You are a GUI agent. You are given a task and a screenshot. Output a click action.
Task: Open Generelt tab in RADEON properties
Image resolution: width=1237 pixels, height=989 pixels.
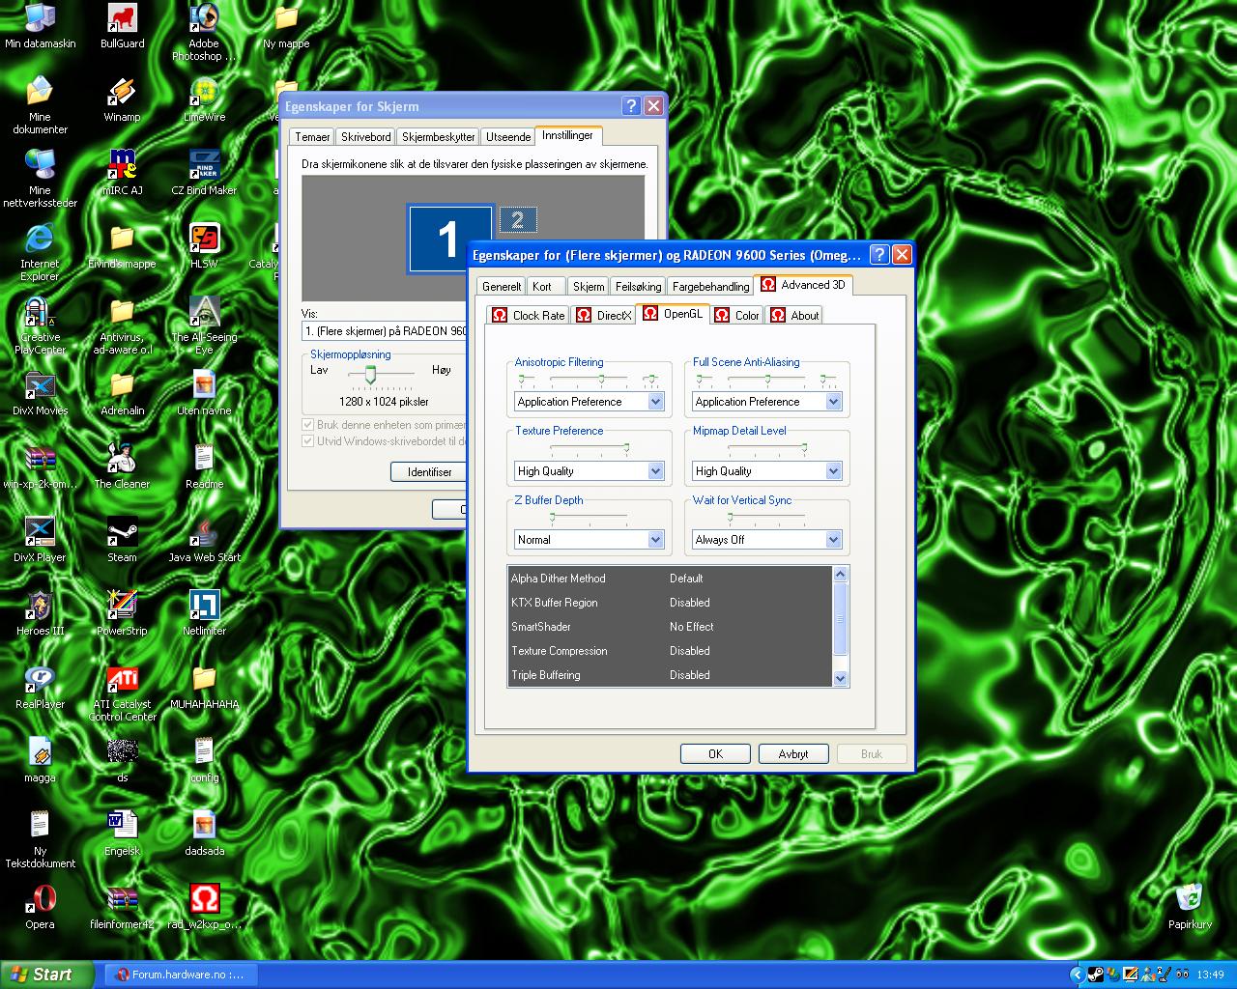[x=502, y=286]
